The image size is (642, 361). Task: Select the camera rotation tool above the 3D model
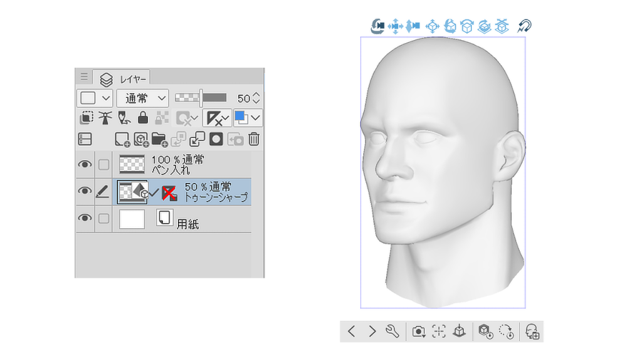(378, 25)
